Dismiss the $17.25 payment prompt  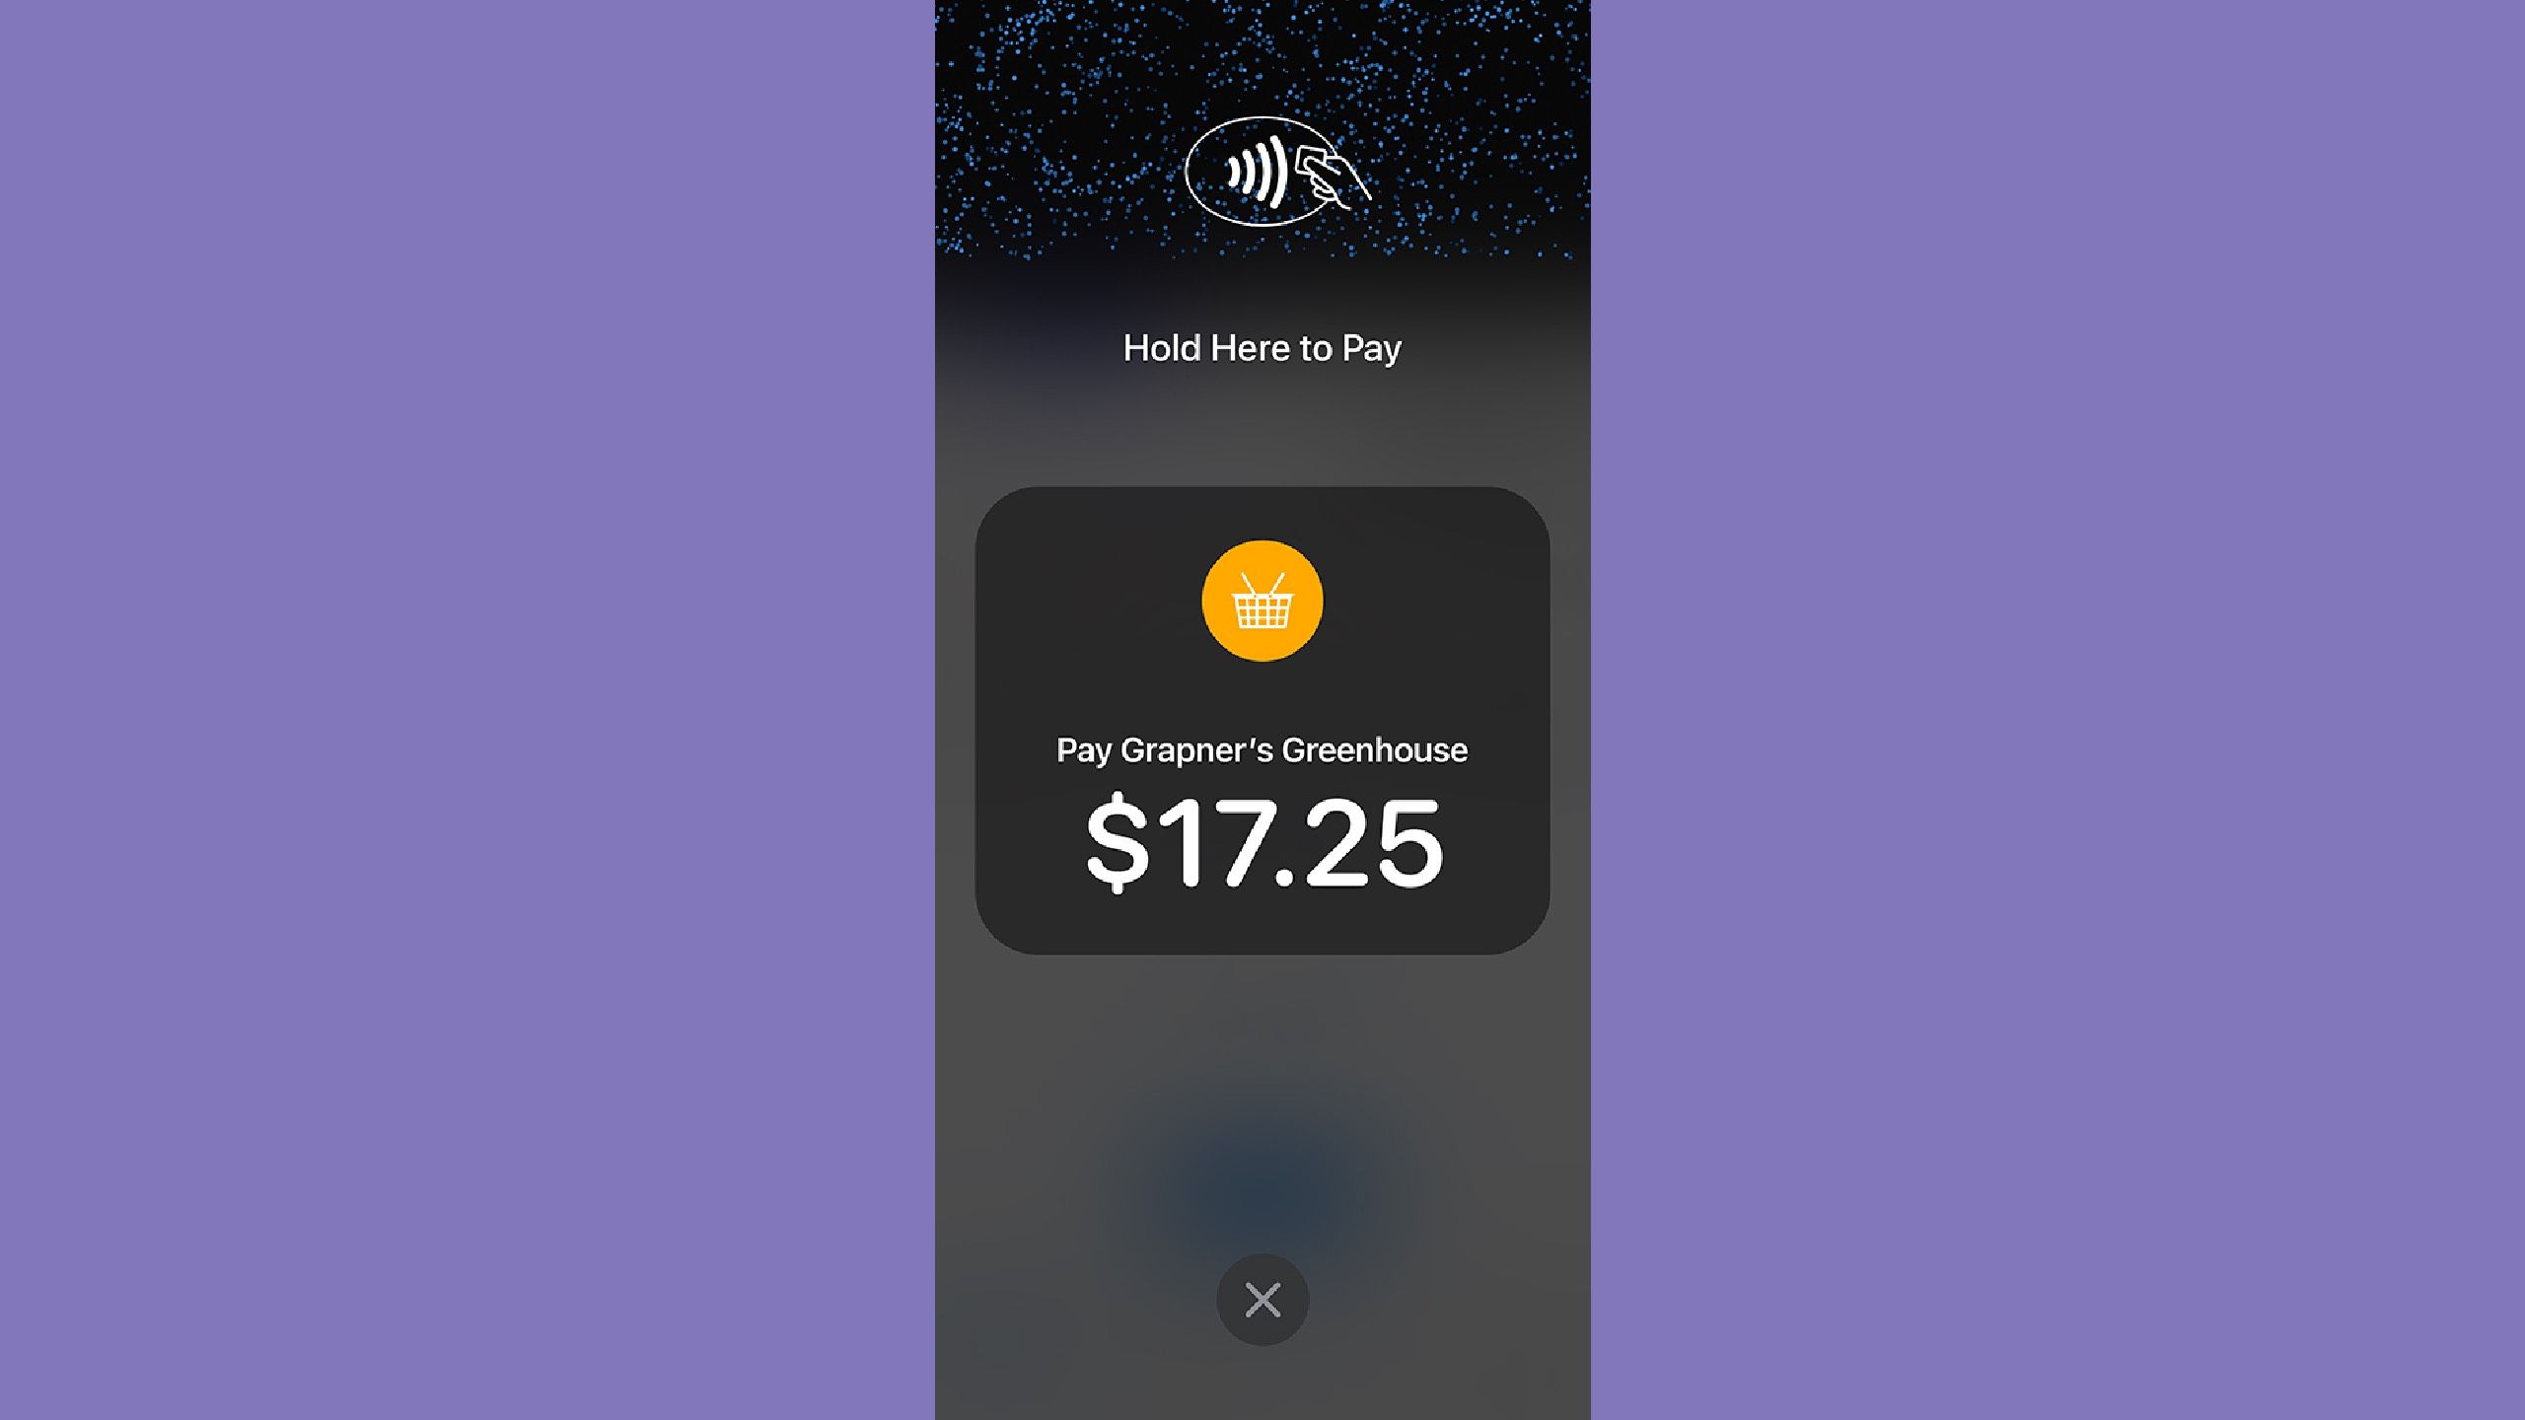point(1261,1299)
